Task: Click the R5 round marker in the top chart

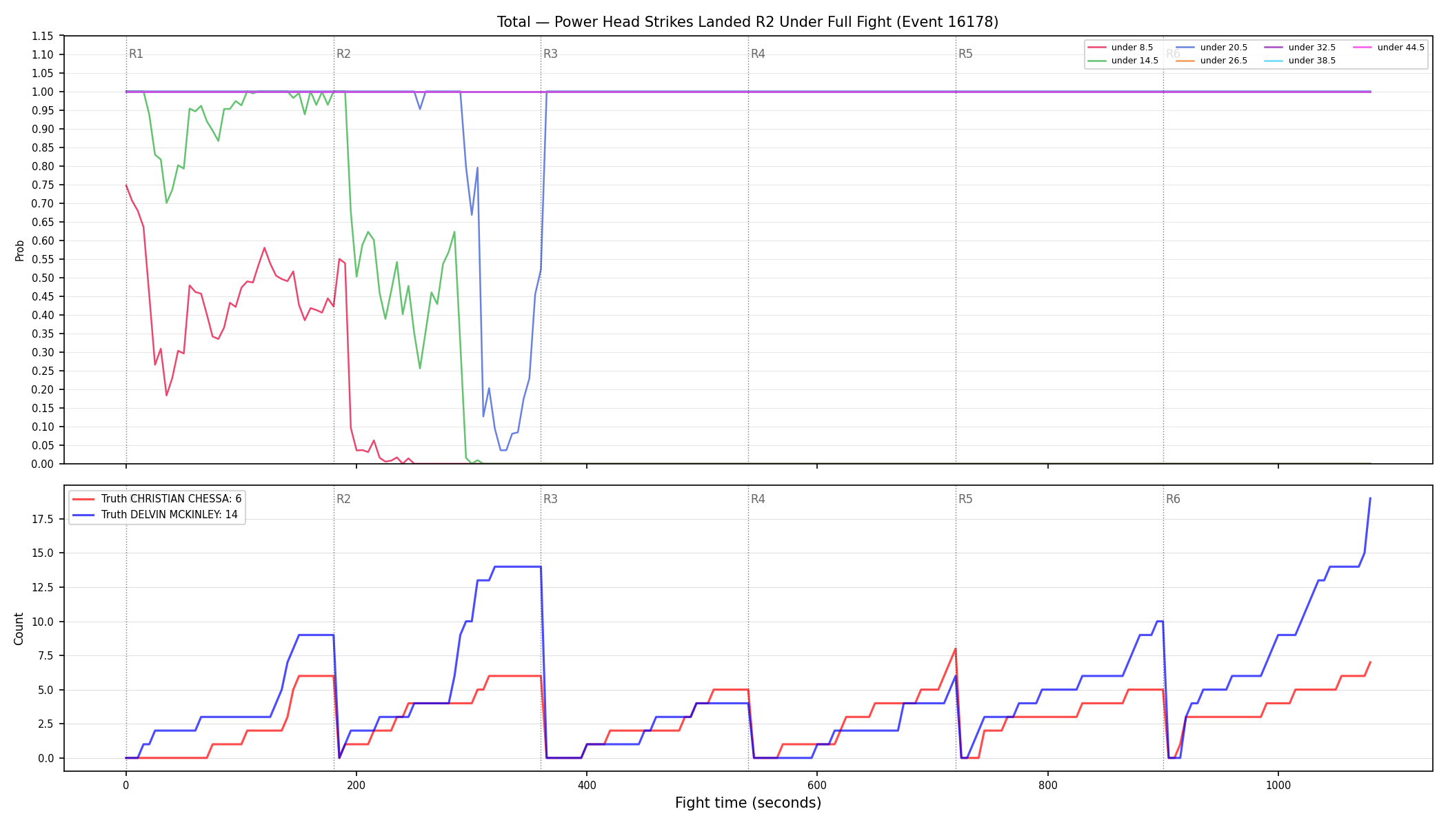Action: click(965, 54)
